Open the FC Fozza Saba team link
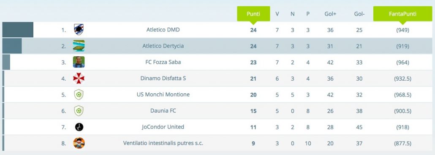Screen dimensions: 435x155 (163, 62)
